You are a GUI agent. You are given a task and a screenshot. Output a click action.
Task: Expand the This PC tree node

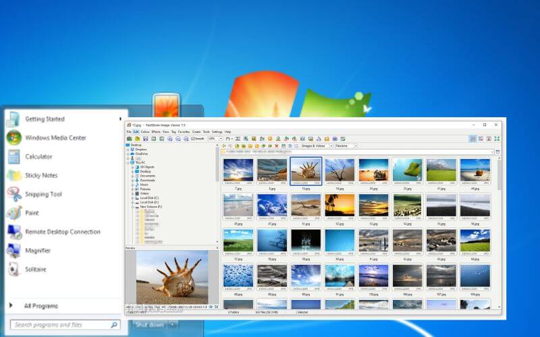coord(128,162)
